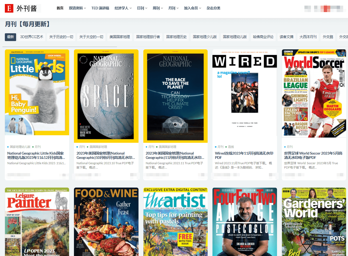Select the 美国国家地理 filter tab
This screenshot has width=348, height=256.
click(x=120, y=37)
